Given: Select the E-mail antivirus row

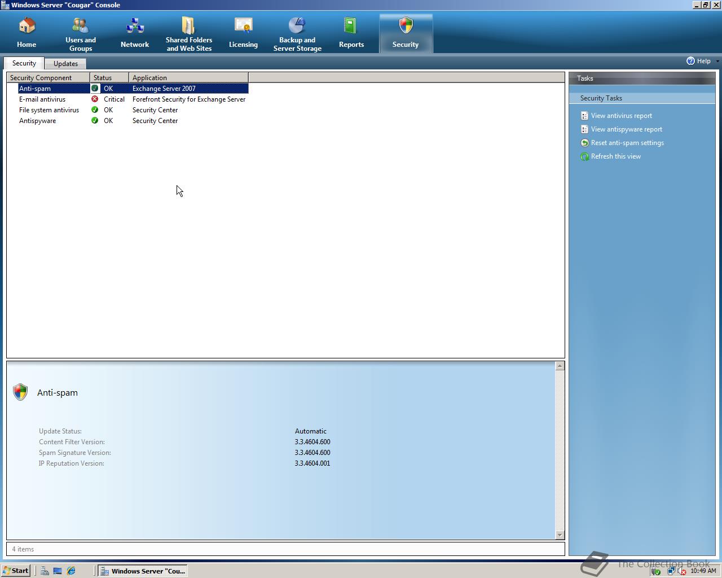Looking at the screenshot, I should [133, 99].
